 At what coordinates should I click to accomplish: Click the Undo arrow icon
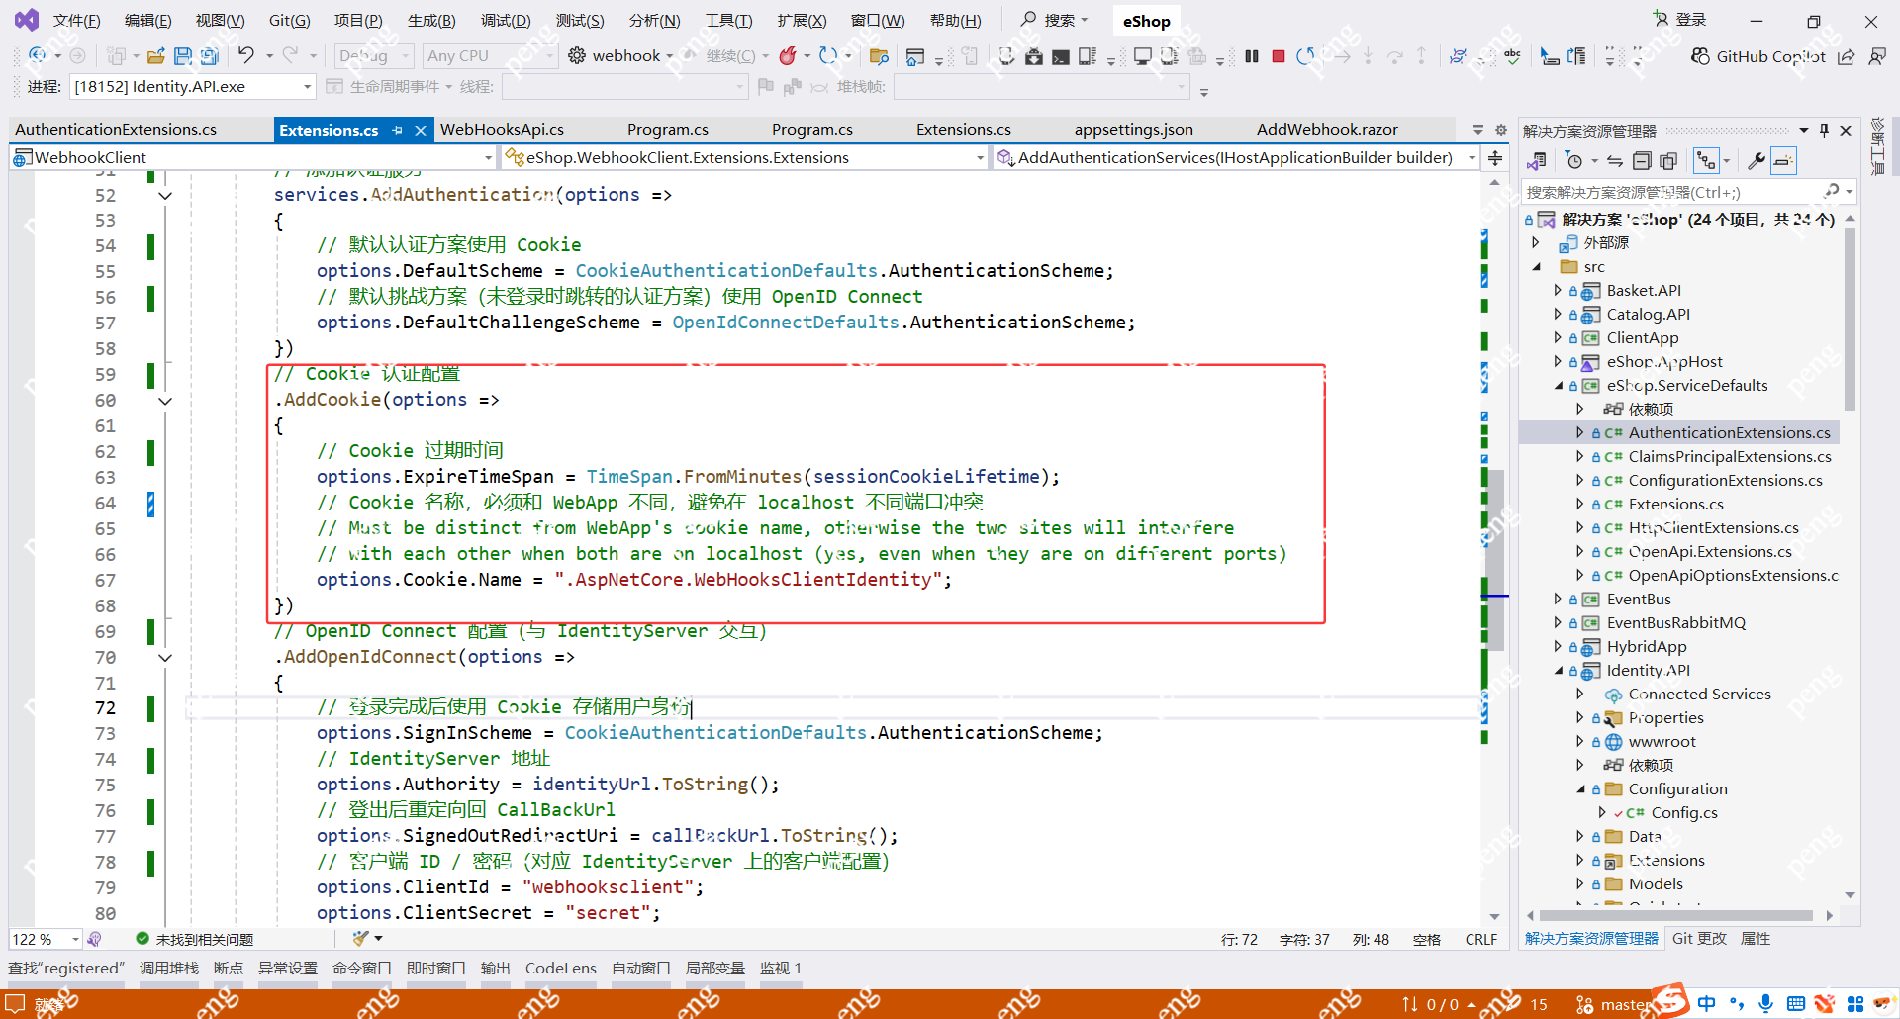(x=245, y=56)
